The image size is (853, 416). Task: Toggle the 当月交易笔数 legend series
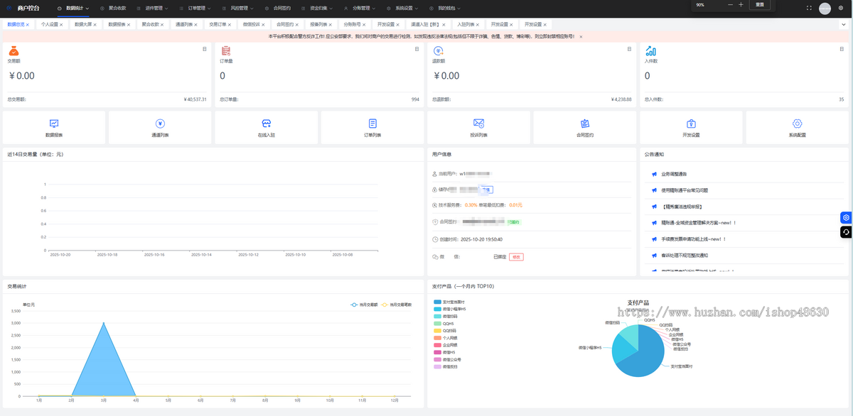397,305
